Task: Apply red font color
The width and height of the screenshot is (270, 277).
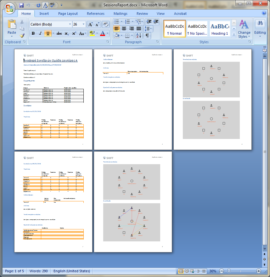Action: (x=103, y=33)
